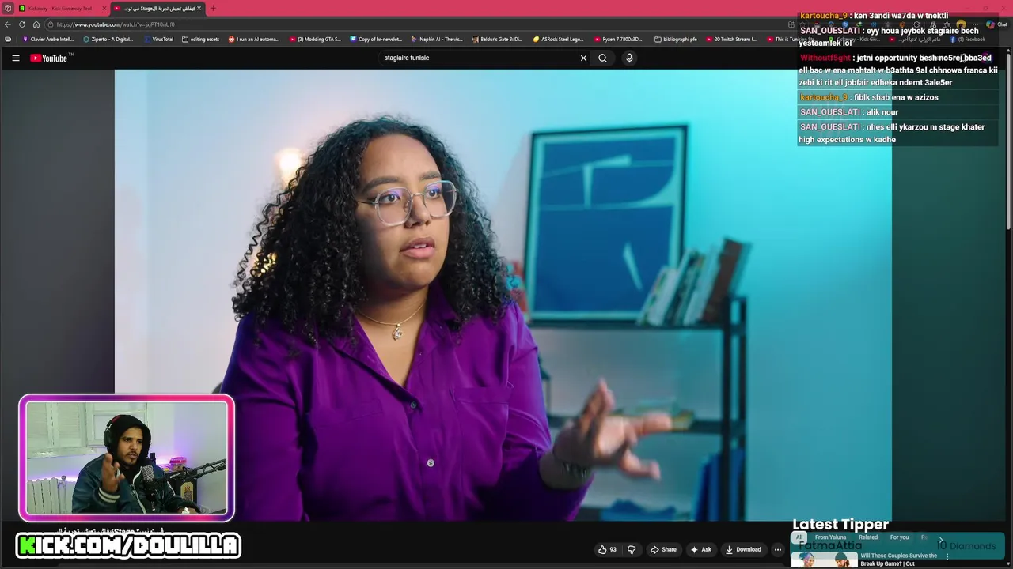This screenshot has height=569, width=1013.
Task: Open '(2) Modding GTA S...' bookmark
Action: pyautogui.click(x=315, y=39)
